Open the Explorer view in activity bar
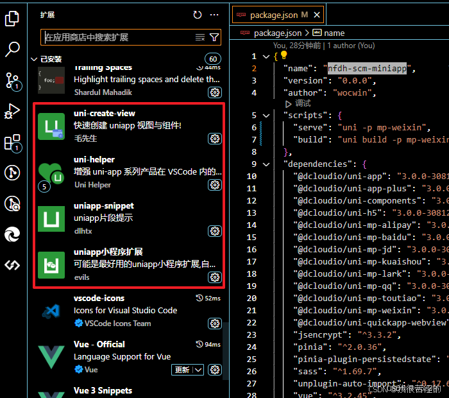Viewport: 449px width, 398px height. click(x=12, y=19)
